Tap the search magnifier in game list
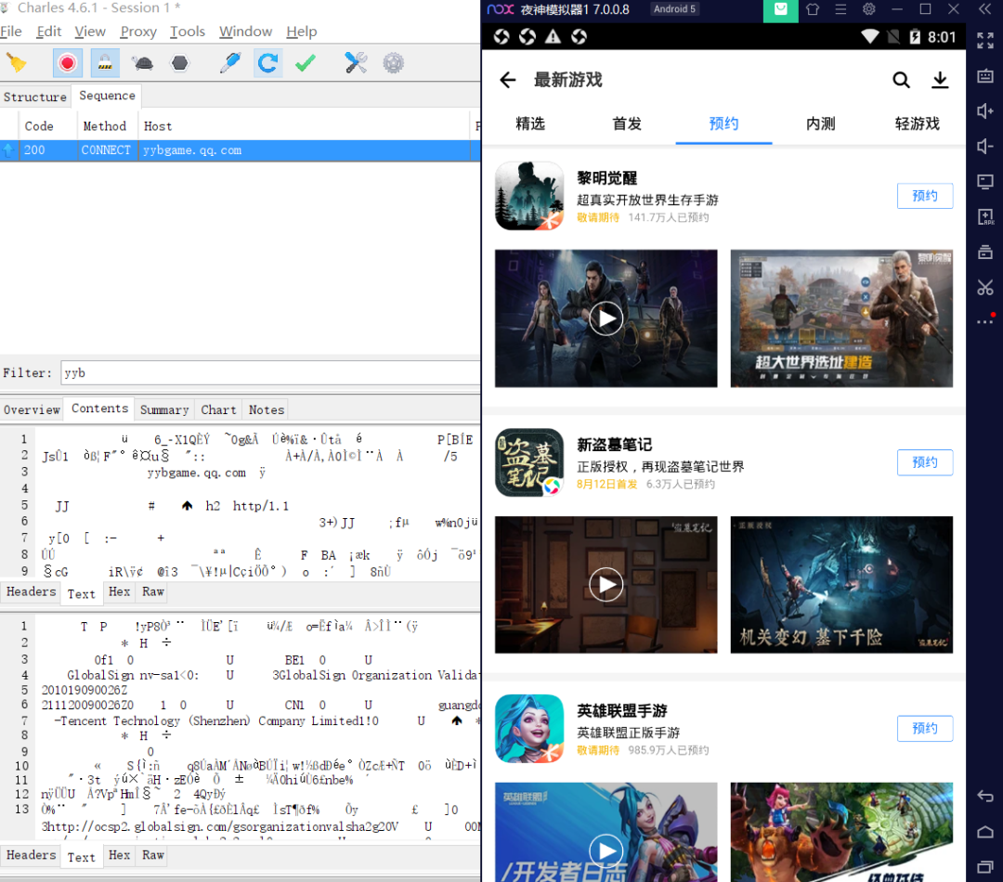 pos(901,80)
